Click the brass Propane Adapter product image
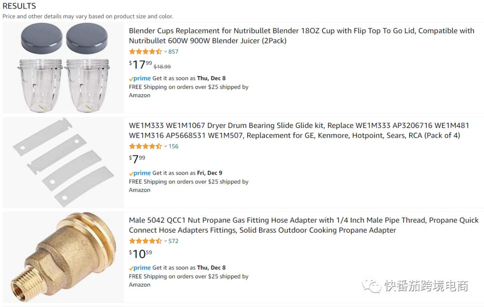Image resolution: width=484 pixels, height=307 pixels. tap(63, 257)
